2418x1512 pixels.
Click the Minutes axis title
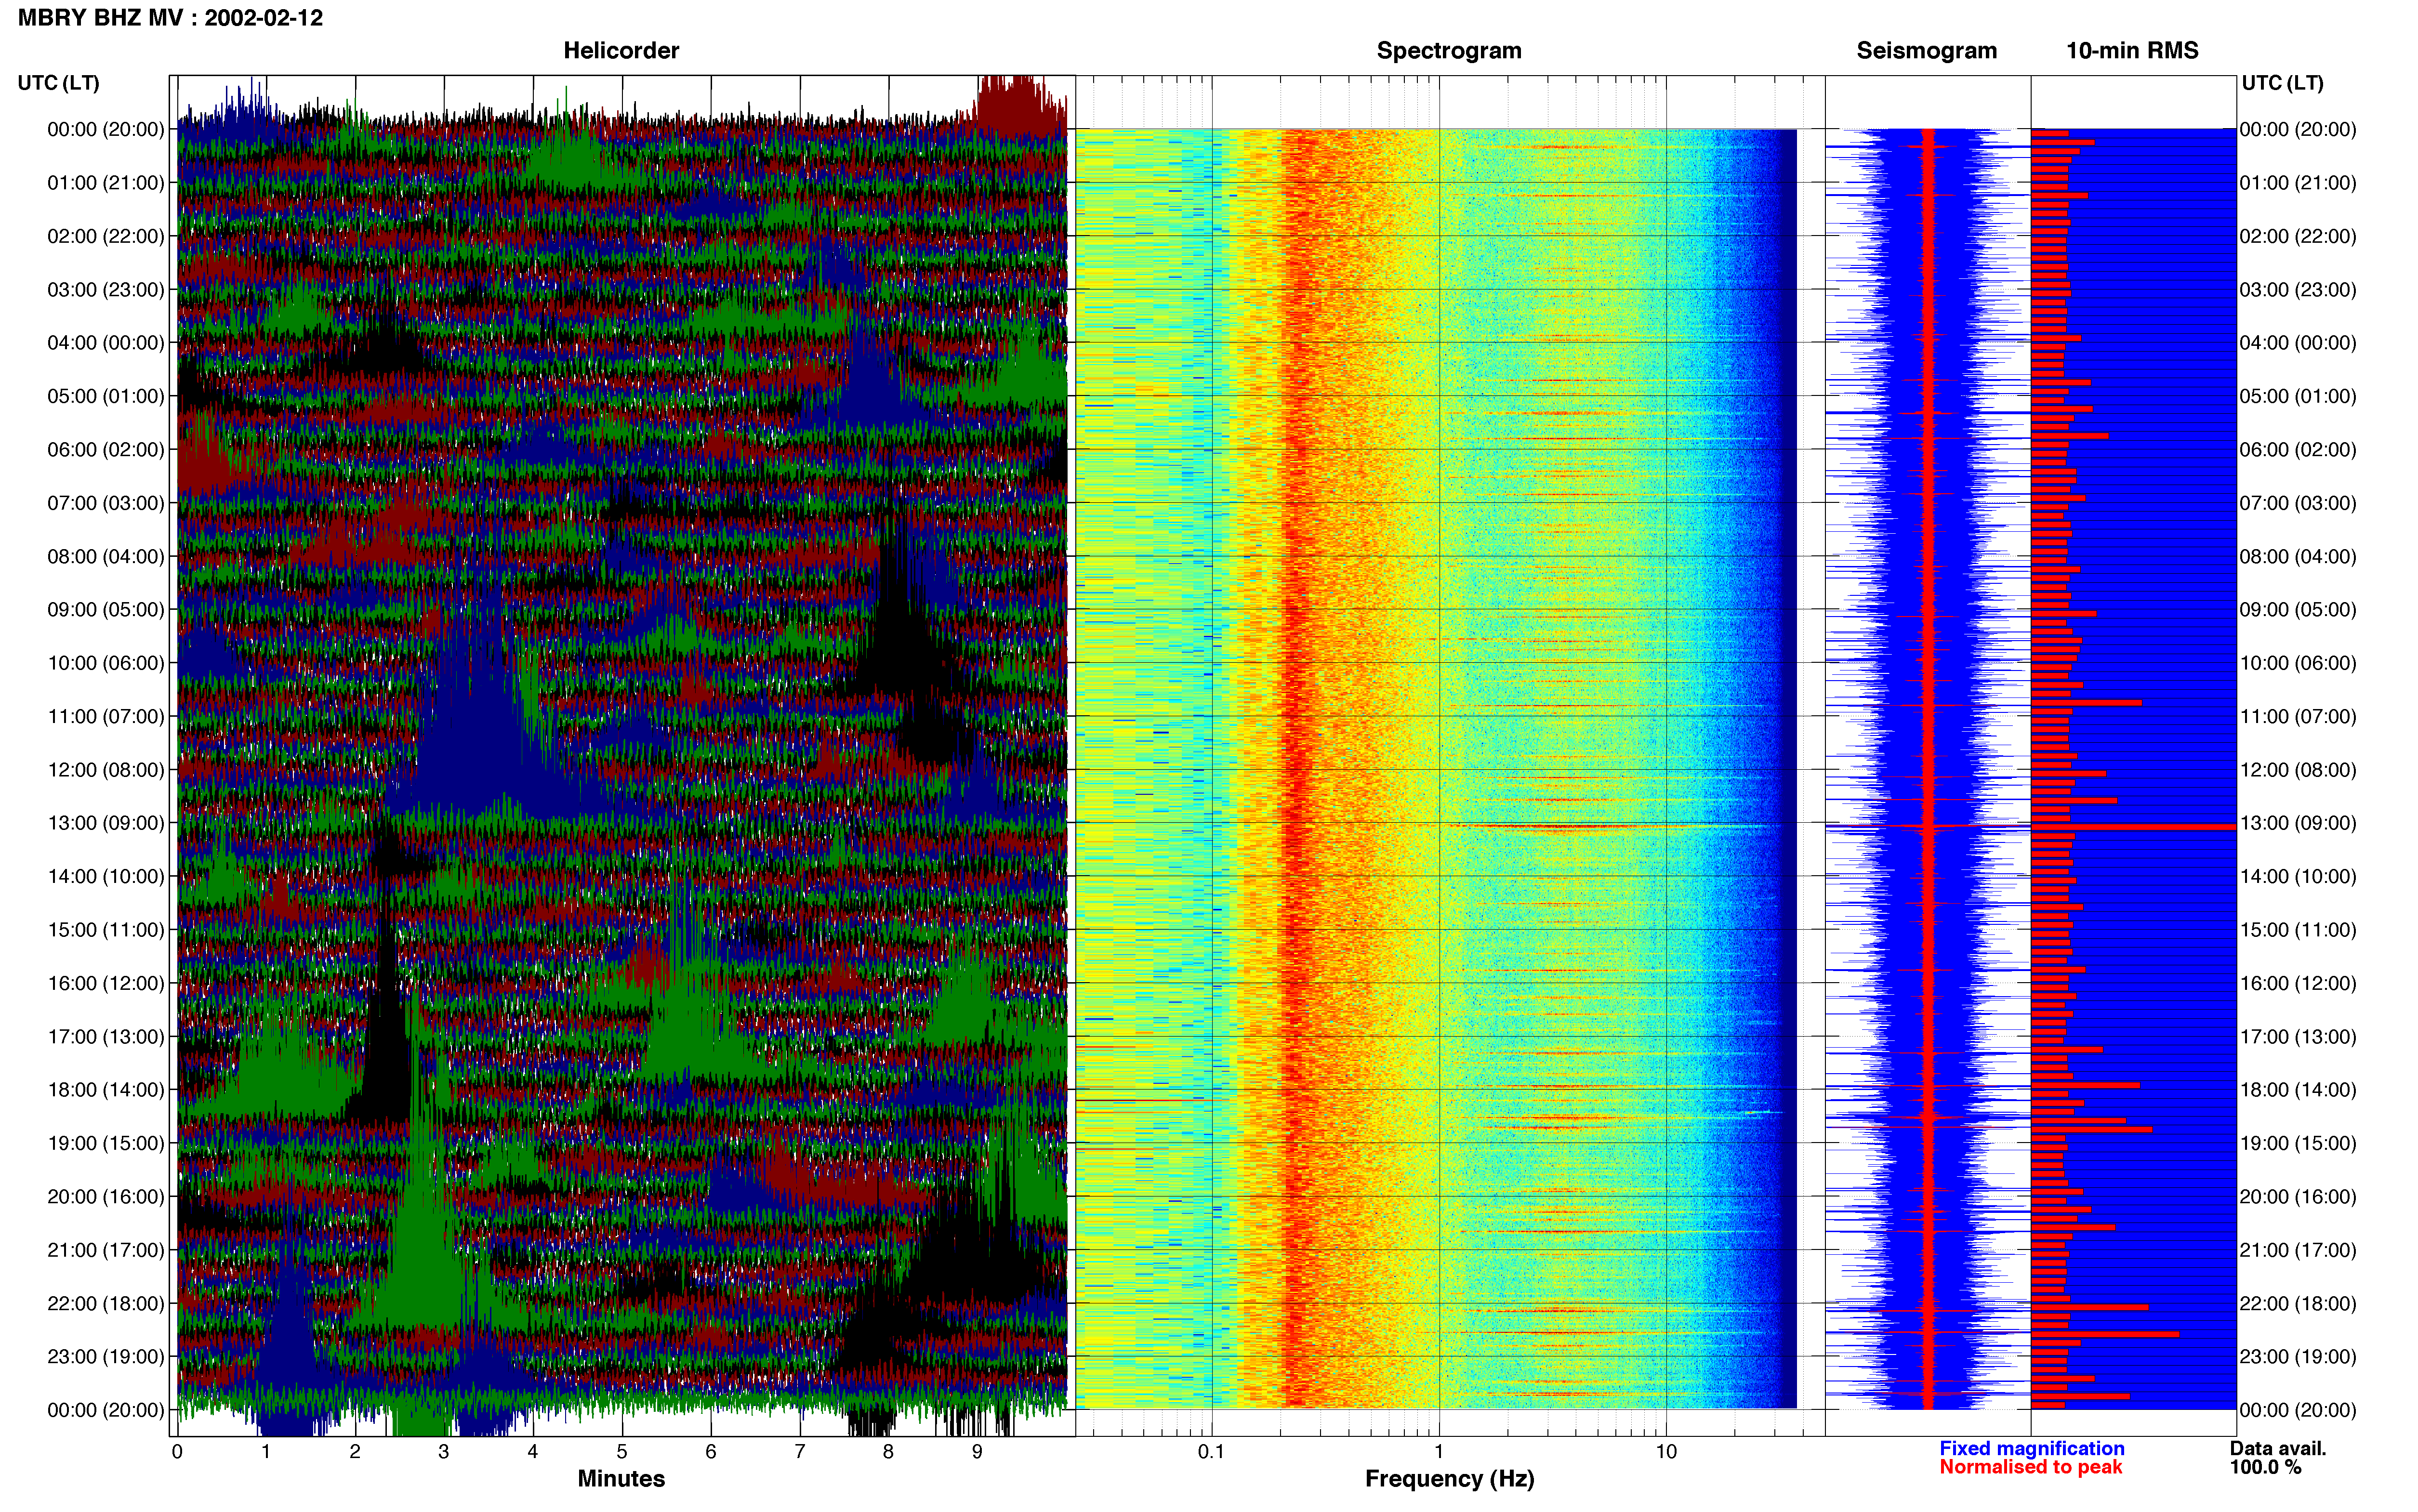pos(621,1479)
